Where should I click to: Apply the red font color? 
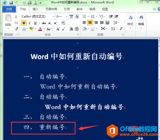click(40, 29)
